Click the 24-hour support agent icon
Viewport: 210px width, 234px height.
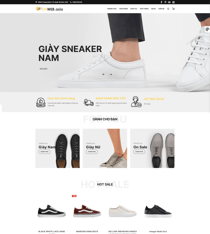click(x=136, y=102)
